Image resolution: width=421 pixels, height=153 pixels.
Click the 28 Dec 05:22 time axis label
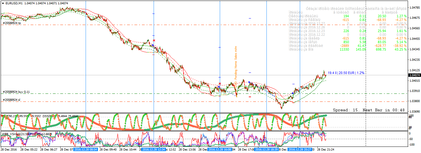point(29,150)
